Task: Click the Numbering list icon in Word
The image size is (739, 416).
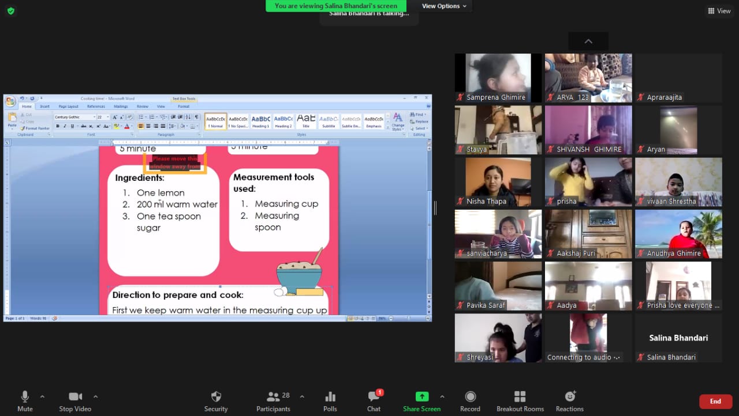Action: pyautogui.click(x=152, y=117)
